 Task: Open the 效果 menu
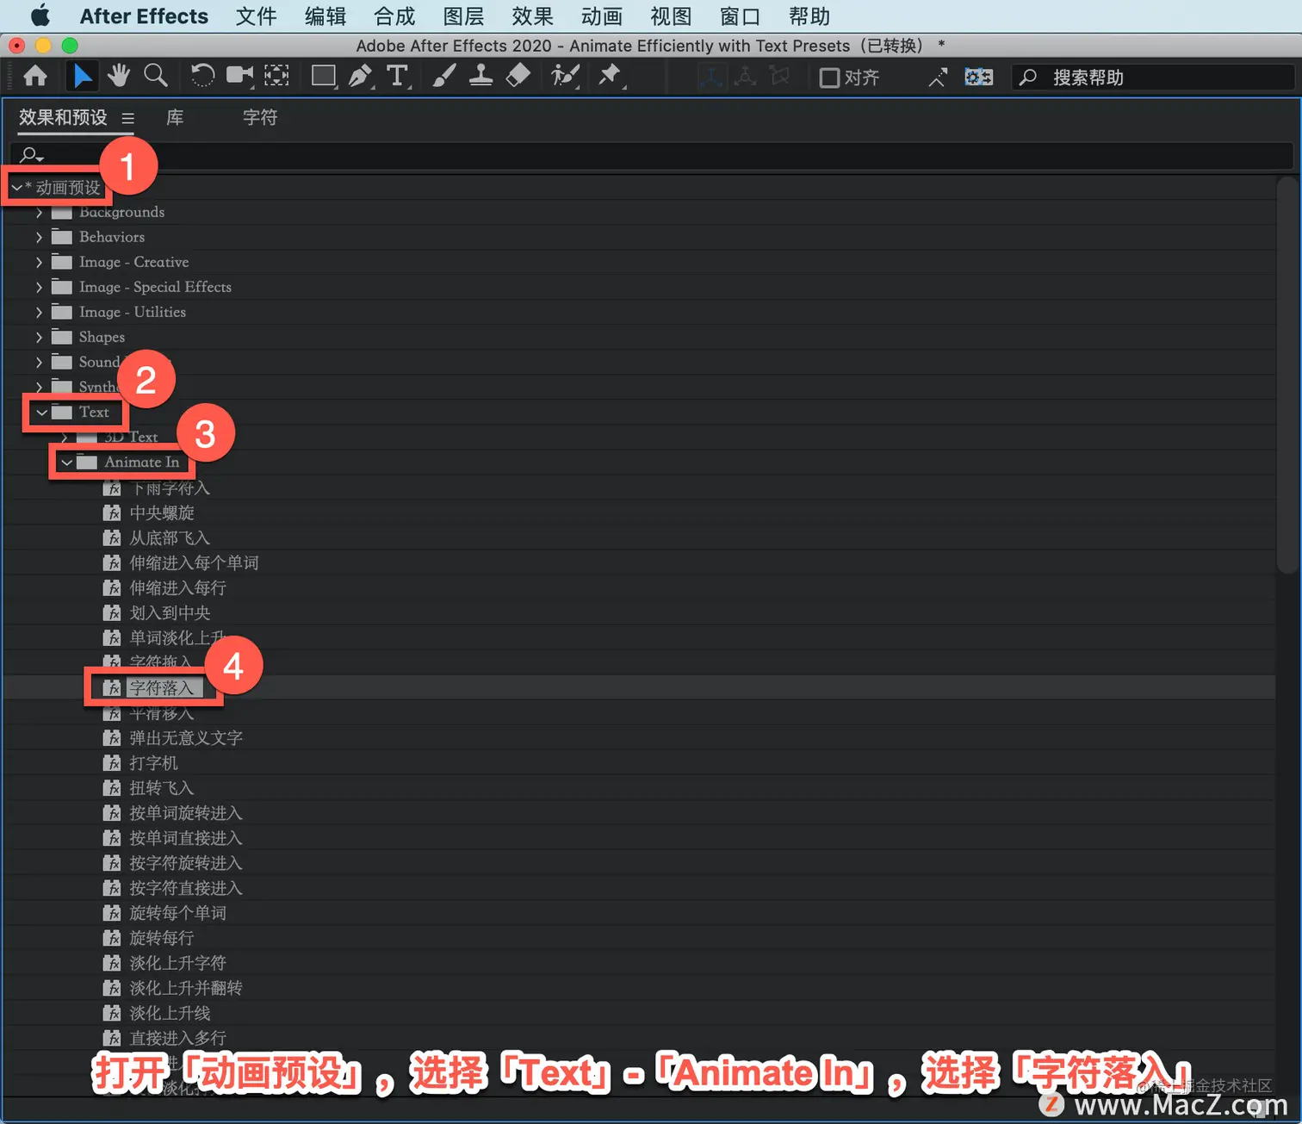tap(532, 16)
